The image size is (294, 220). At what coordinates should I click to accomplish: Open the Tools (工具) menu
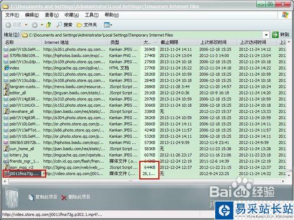pos(92,15)
